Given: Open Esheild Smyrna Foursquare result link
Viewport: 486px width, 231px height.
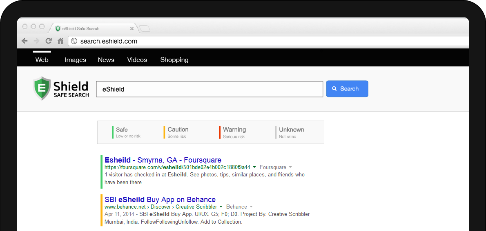Looking at the screenshot, I should point(163,160).
